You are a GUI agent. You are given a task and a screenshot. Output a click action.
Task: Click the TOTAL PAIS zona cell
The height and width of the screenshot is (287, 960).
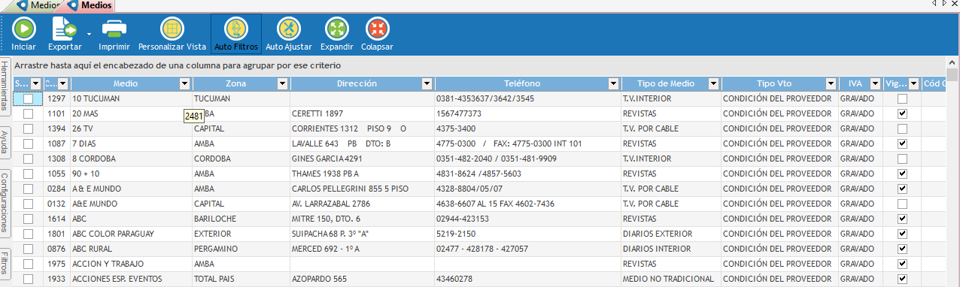click(241, 279)
